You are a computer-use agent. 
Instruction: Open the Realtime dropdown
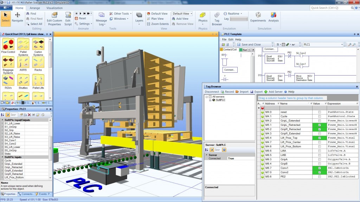point(233,14)
